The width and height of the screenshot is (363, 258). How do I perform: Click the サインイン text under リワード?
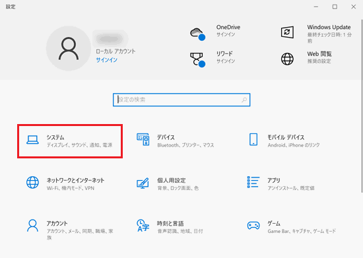point(226,61)
